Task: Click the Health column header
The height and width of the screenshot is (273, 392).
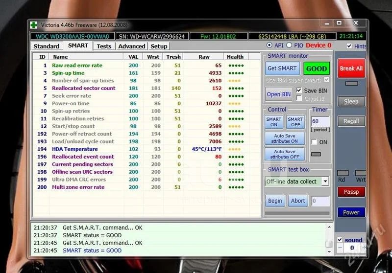Action: tap(236, 57)
